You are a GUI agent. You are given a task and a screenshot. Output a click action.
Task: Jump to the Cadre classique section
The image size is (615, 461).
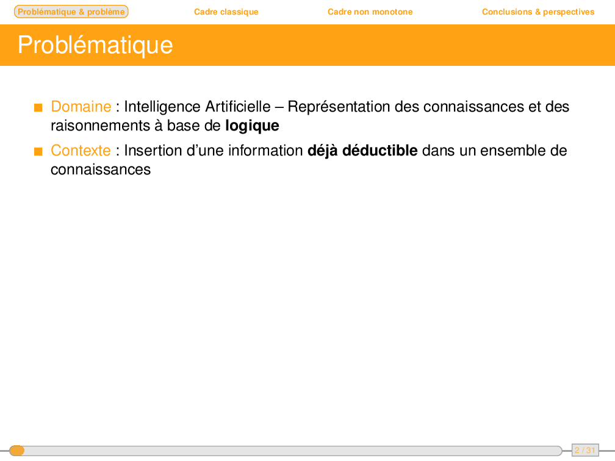(x=226, y=12)
